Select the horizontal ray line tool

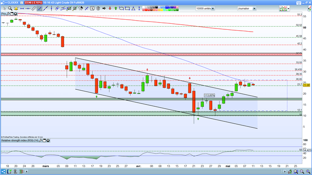[28, 8]
